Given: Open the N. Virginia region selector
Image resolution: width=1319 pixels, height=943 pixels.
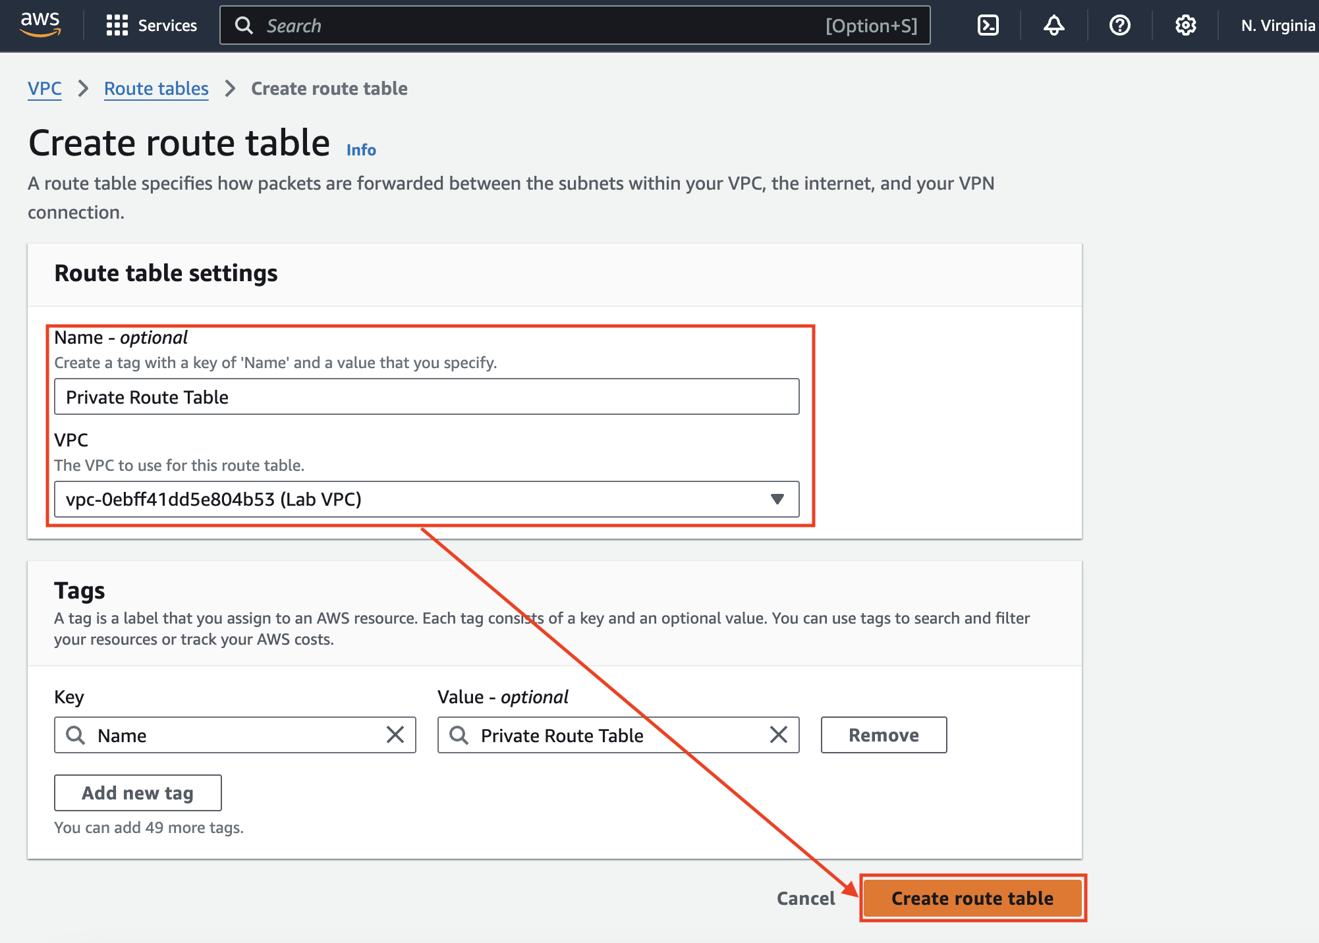Looking at the screenshot, I should coord(1277,26).
